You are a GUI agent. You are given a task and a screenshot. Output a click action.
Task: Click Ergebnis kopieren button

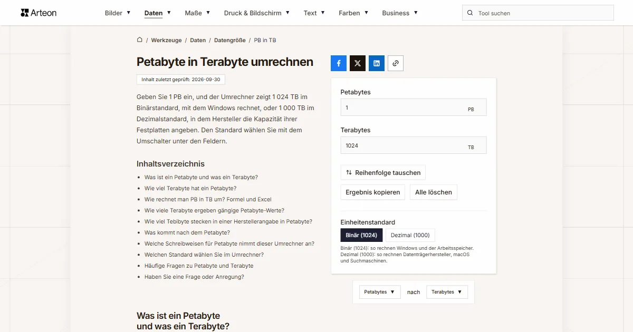click(x=373, y=192)
